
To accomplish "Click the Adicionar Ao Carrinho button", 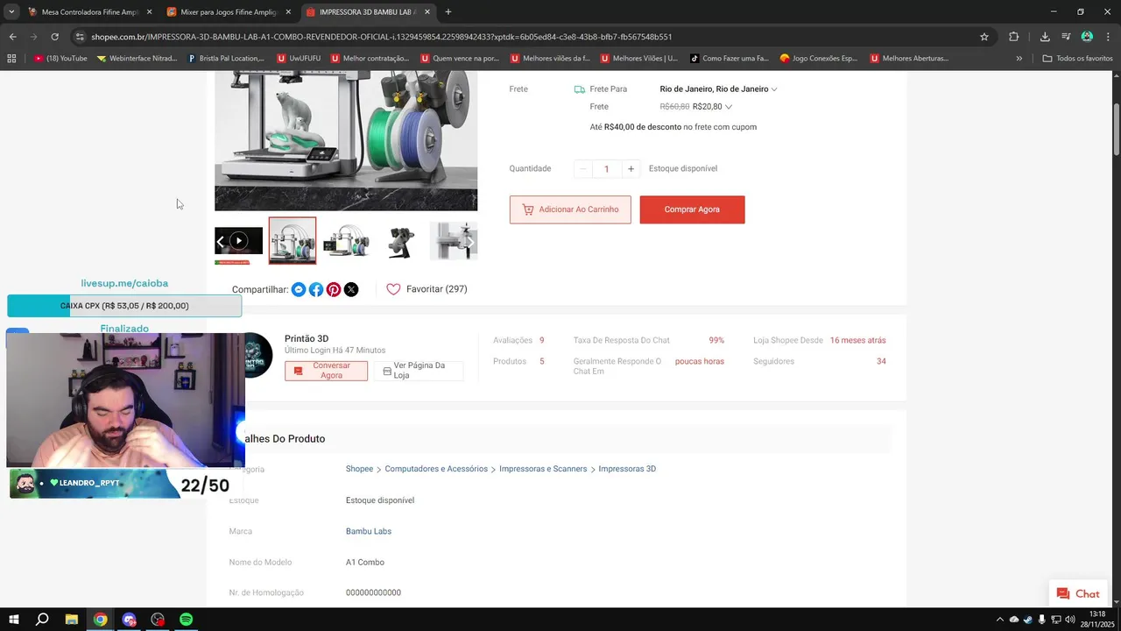I will pos(570,209).
